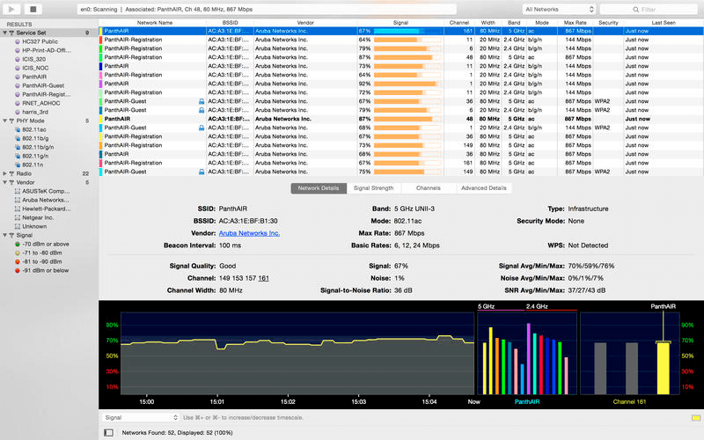Open the Aruba Networks Inc. vendor link
This screenshot has height=440, width=704.
(x=249, y=233)
